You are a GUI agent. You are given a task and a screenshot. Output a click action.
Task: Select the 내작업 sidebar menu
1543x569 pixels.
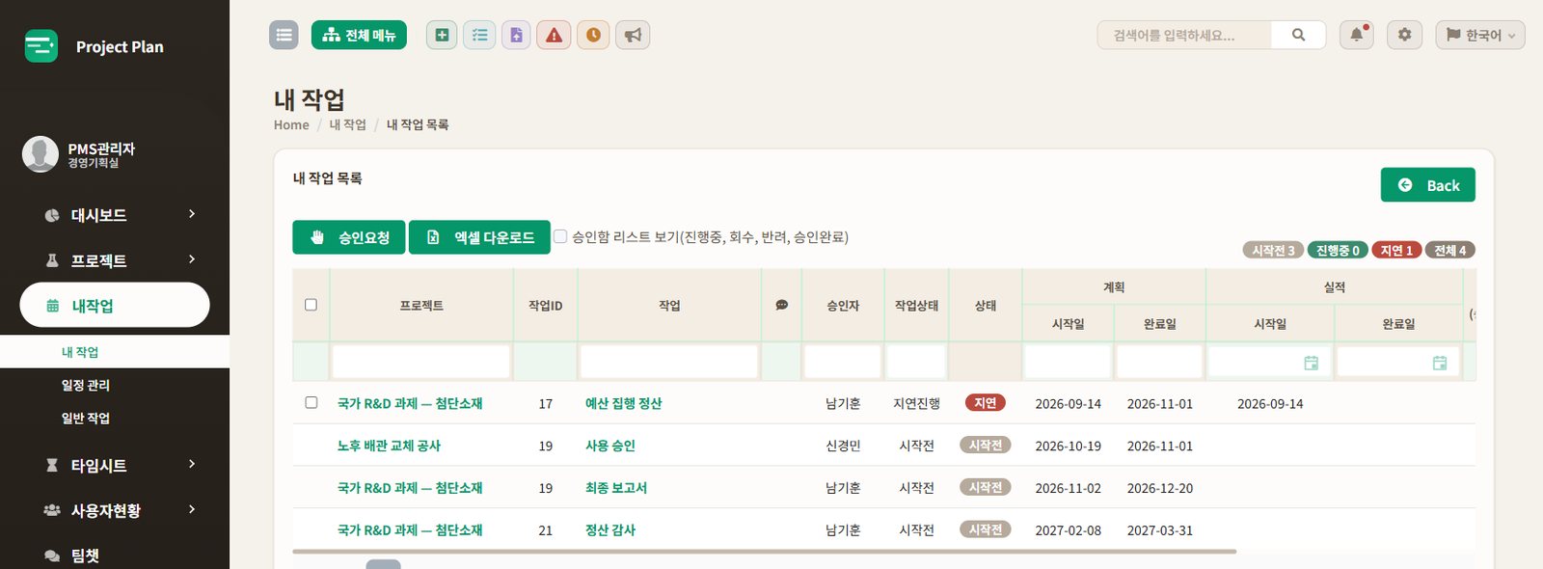coord(115,306)
